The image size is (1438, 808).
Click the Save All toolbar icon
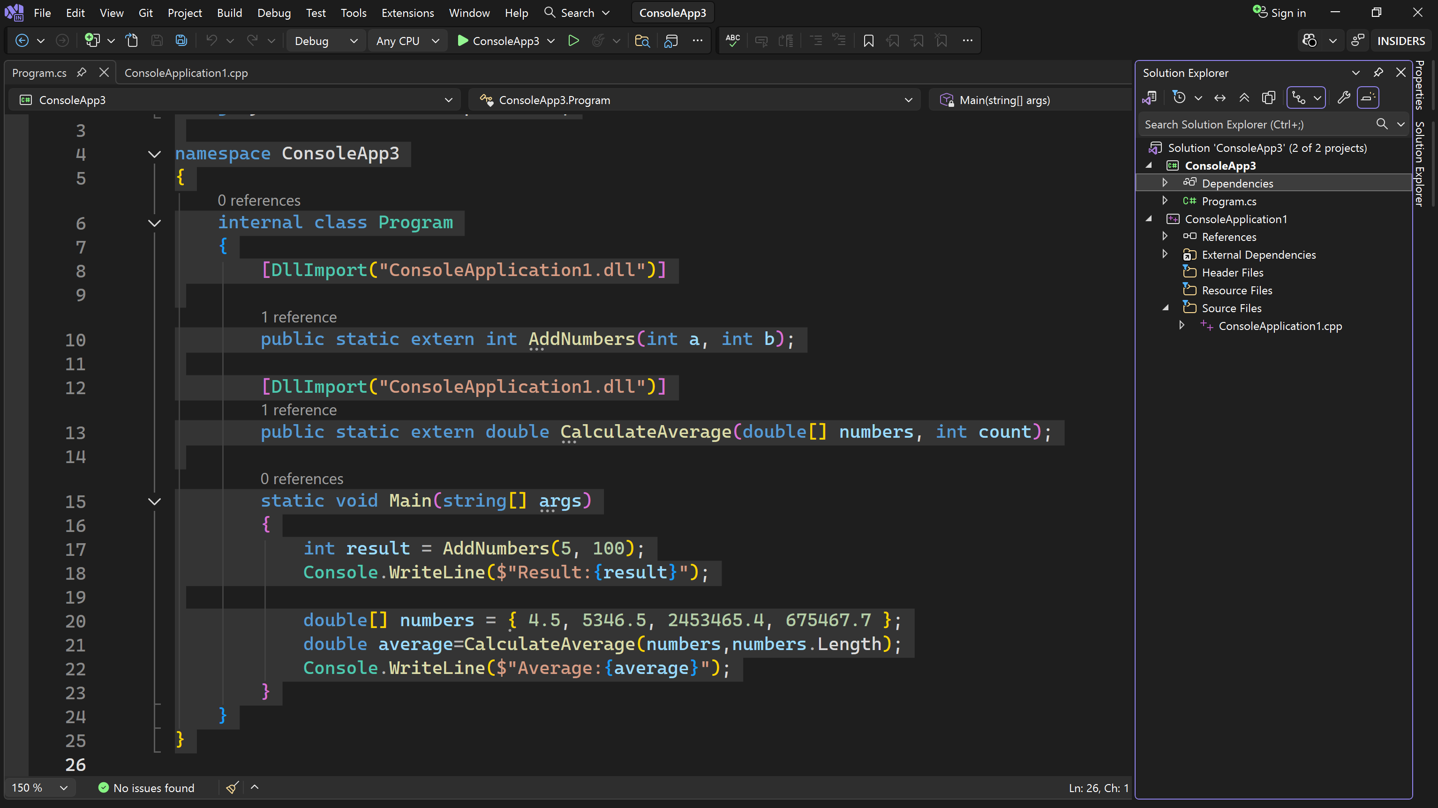pos(181,41)
